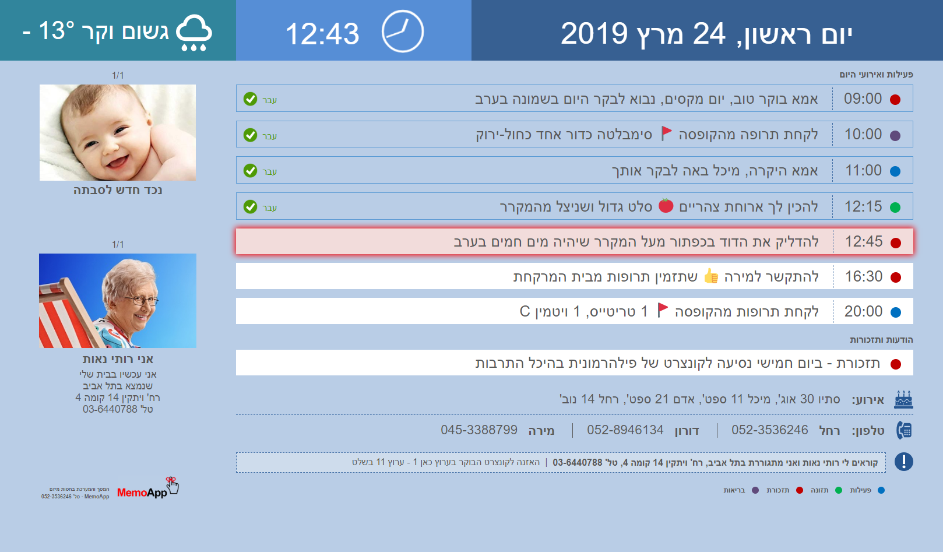The width and height of the screenshot is (943, 552).
Task: Click the current time 12:43
Action: point(322,34)
